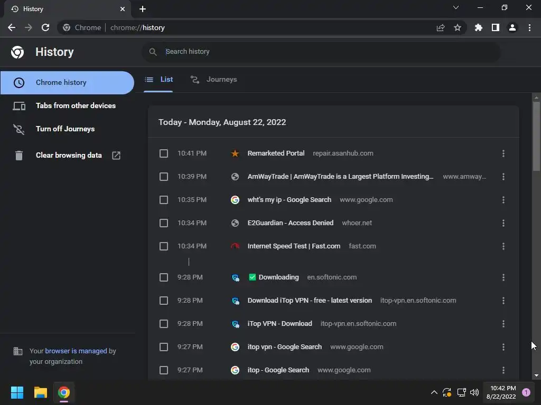The height and width of the screenshot is (405, 541).
Task: Open the taskbar clock and date
Action: [501, 392]
